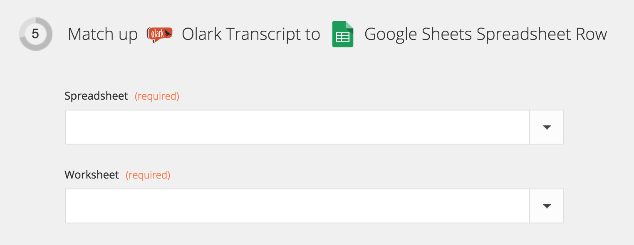
Task: Expand the Worksheet dropdown arrow
Action: tap(547, 206)
